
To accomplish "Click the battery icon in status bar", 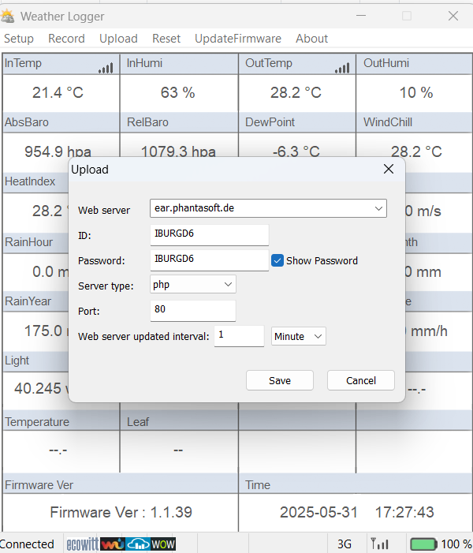I will point(423,544).
